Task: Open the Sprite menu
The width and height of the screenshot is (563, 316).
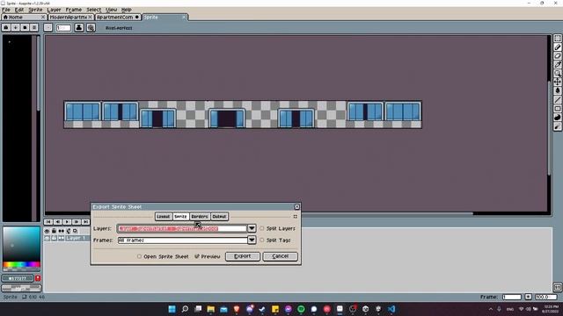Action: (x=35, y=10)
